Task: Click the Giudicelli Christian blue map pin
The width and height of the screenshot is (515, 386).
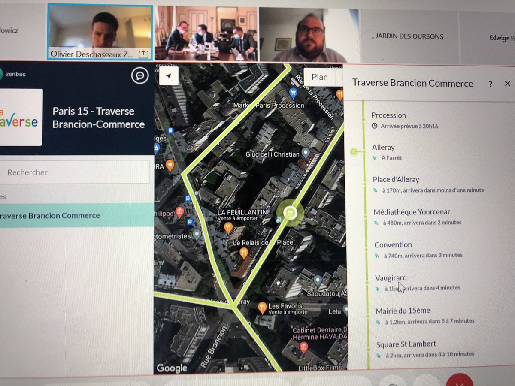Action: click(306, 151)
